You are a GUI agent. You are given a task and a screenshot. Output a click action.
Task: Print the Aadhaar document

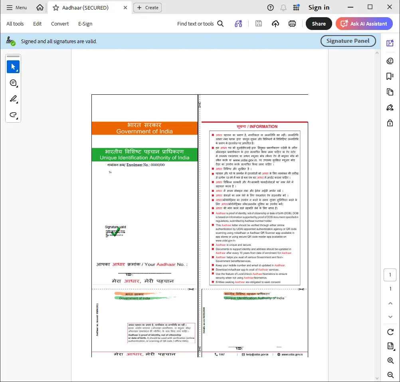pos(292,24)
